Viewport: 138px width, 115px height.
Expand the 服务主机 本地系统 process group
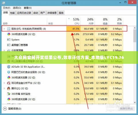click(4, 29)
